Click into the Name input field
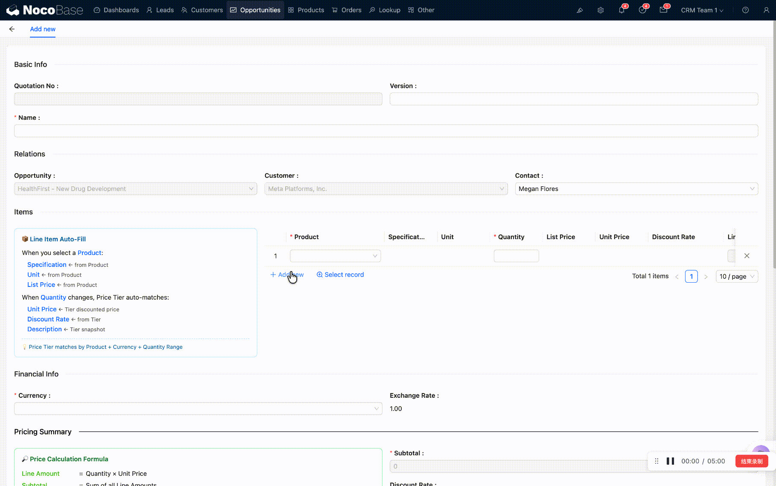 [x=386, y=131]
